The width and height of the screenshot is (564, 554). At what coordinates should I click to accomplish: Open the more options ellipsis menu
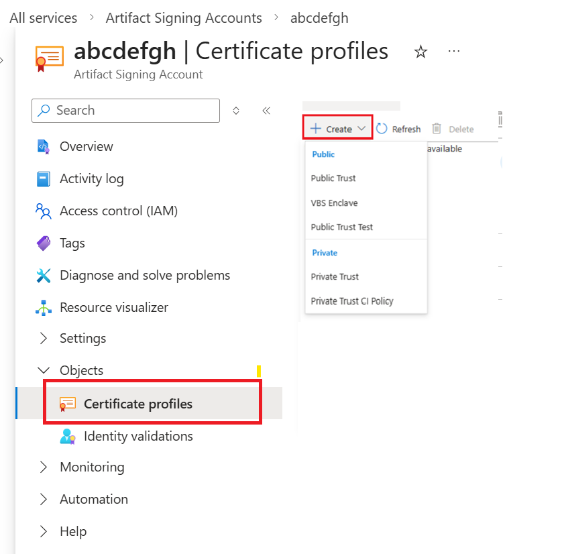point(454,50)
